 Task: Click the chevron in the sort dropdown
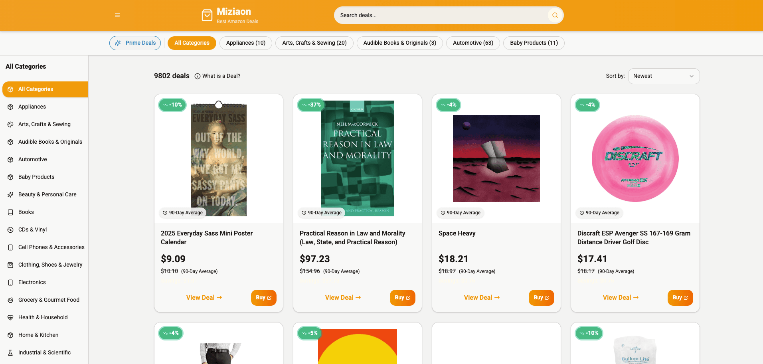coord(692,76)
